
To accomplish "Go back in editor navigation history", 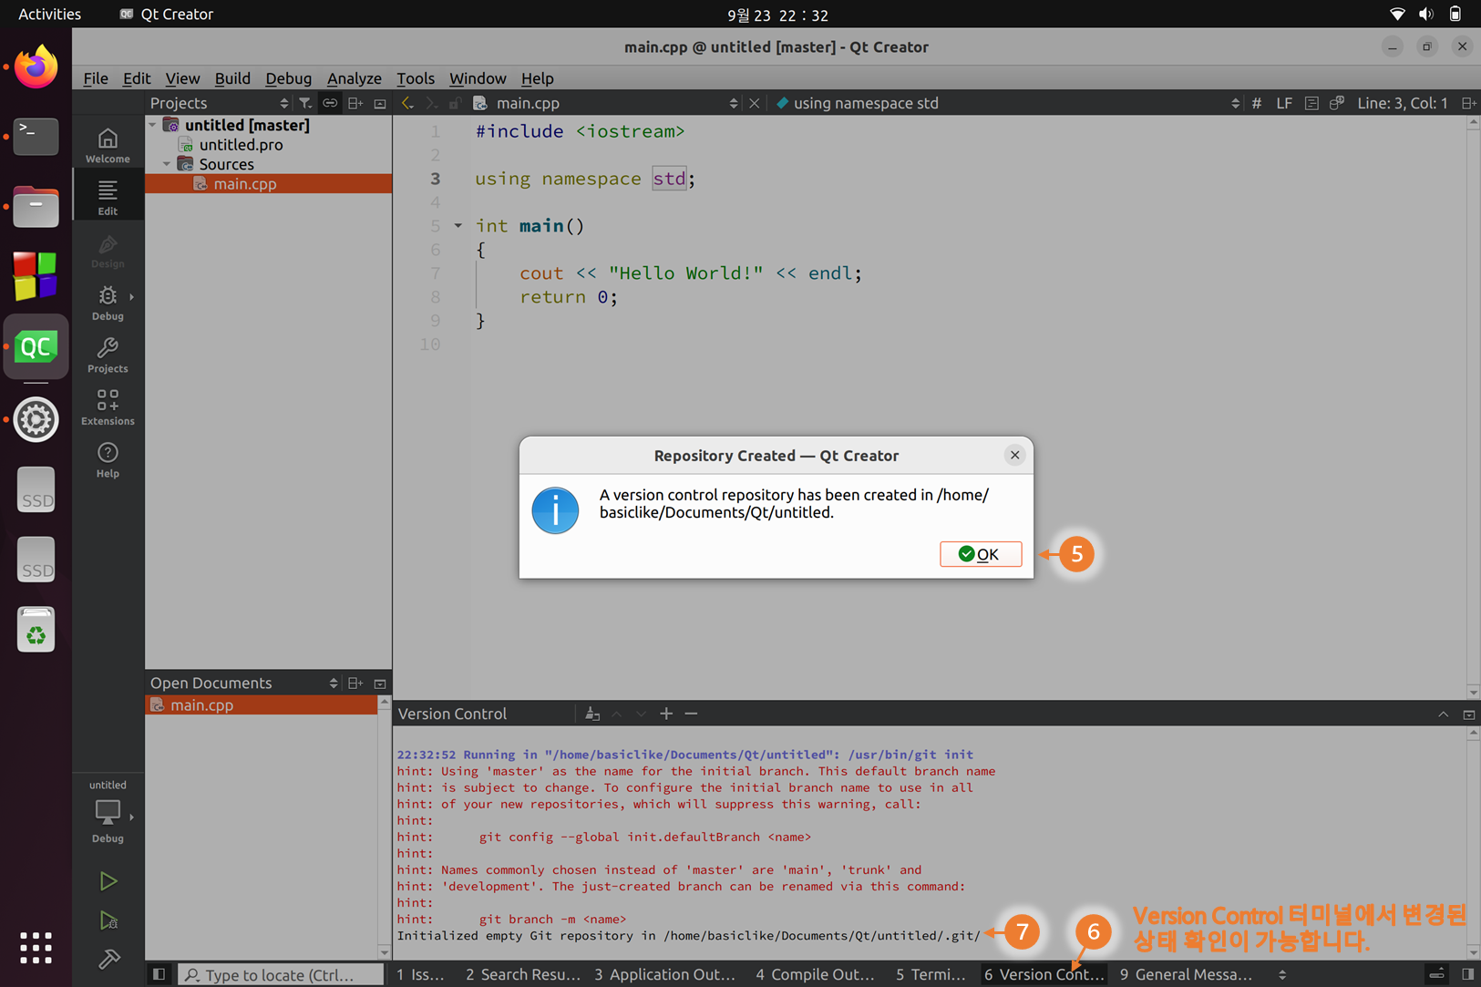I will pyautogui.click(x=407, y=103).
